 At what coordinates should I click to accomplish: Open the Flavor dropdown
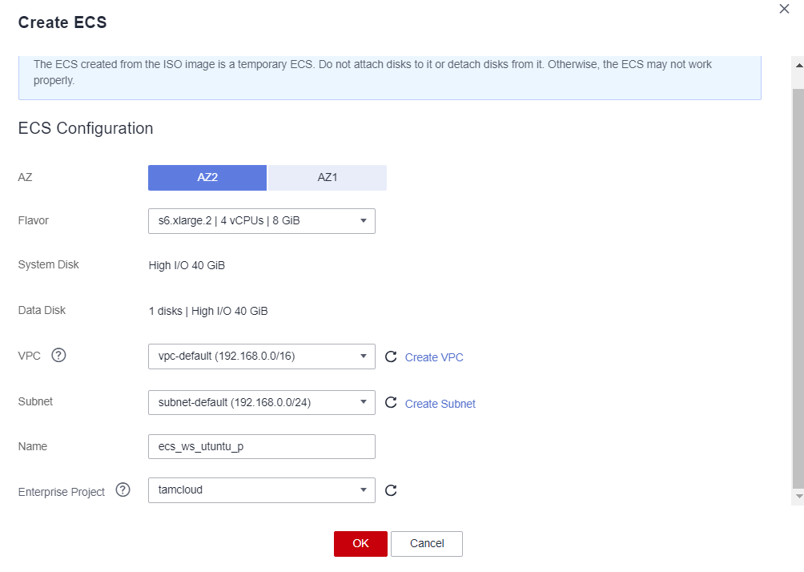click(x=261, y=220)
